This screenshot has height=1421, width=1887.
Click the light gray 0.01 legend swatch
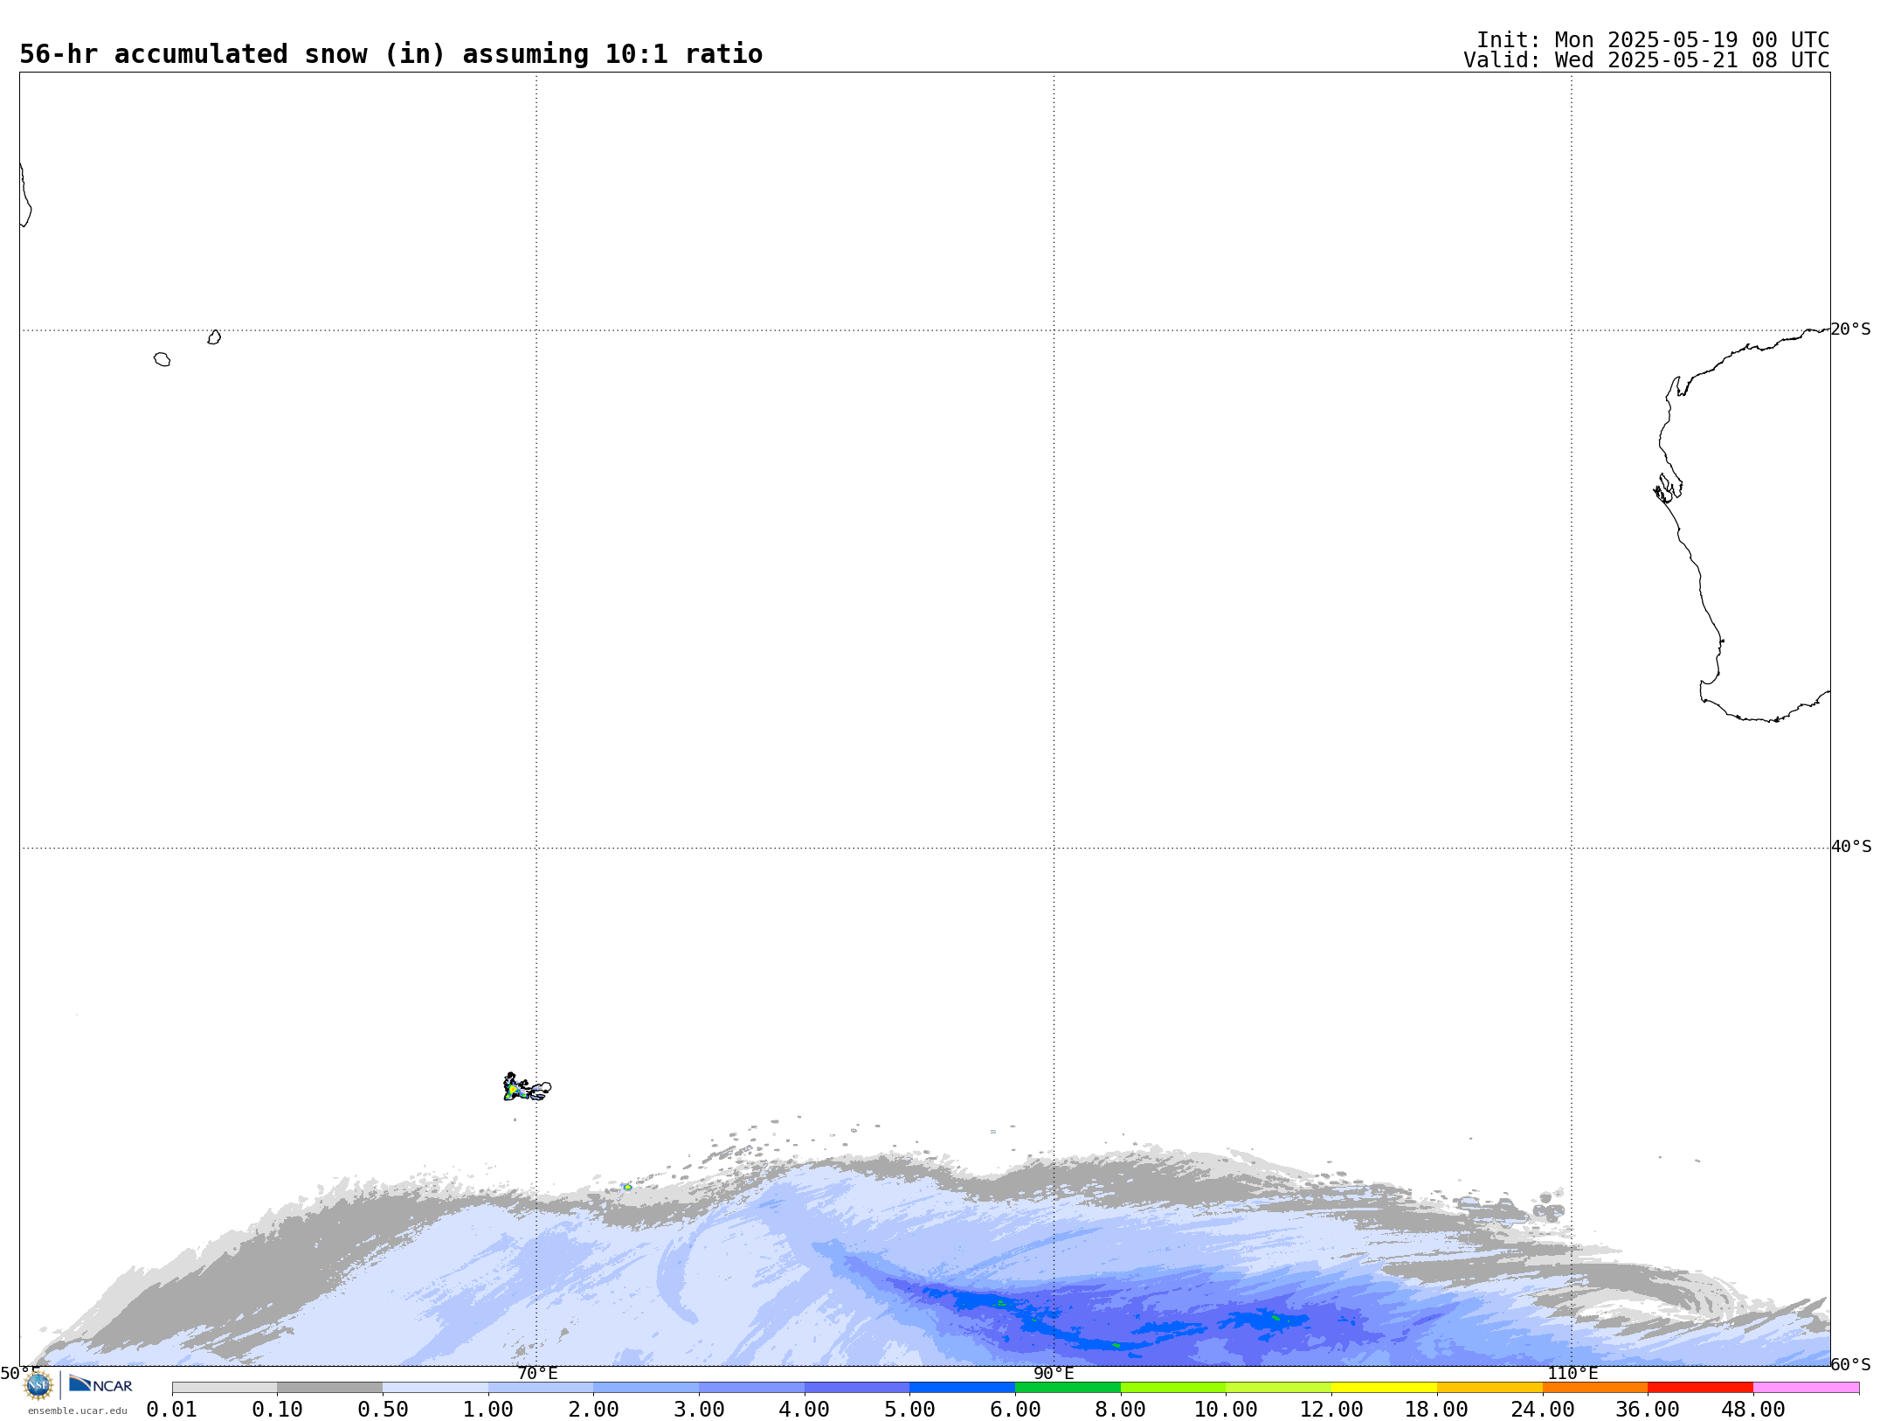(225, 1388)
